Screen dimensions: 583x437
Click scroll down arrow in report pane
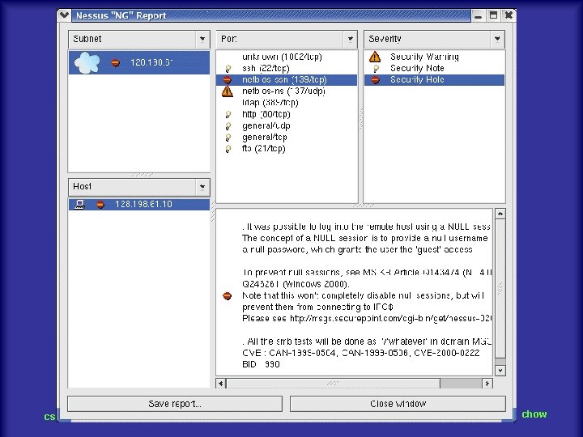click(x=500, y=371)
